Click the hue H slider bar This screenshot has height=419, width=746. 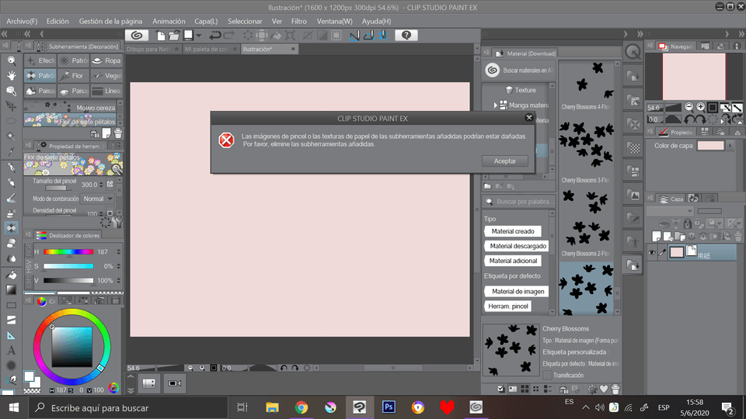point(68,251)
